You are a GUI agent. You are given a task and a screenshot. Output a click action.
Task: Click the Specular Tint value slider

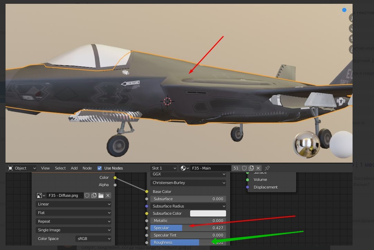188,235
